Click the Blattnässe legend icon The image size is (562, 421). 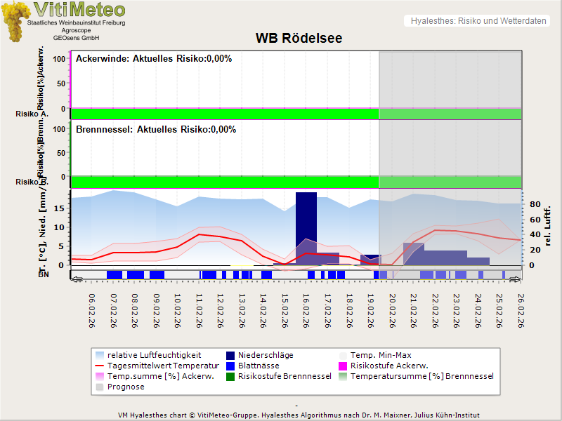[x=231, y=366]
